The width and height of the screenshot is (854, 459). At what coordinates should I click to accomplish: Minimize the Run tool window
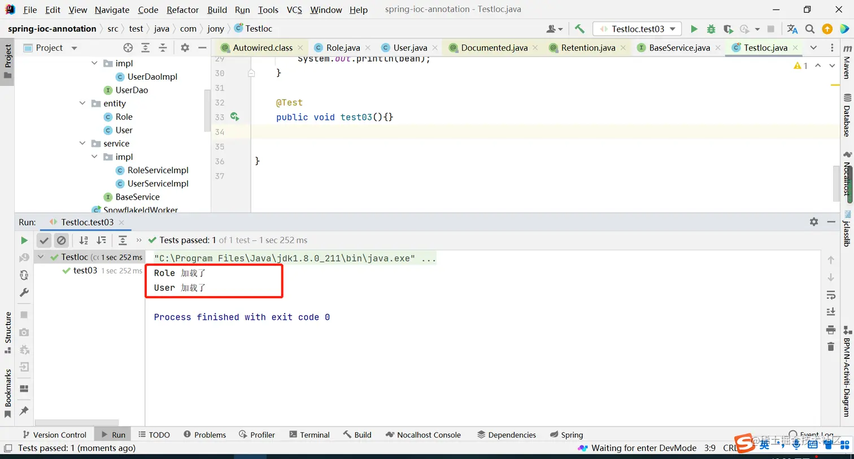coord(831,222)
